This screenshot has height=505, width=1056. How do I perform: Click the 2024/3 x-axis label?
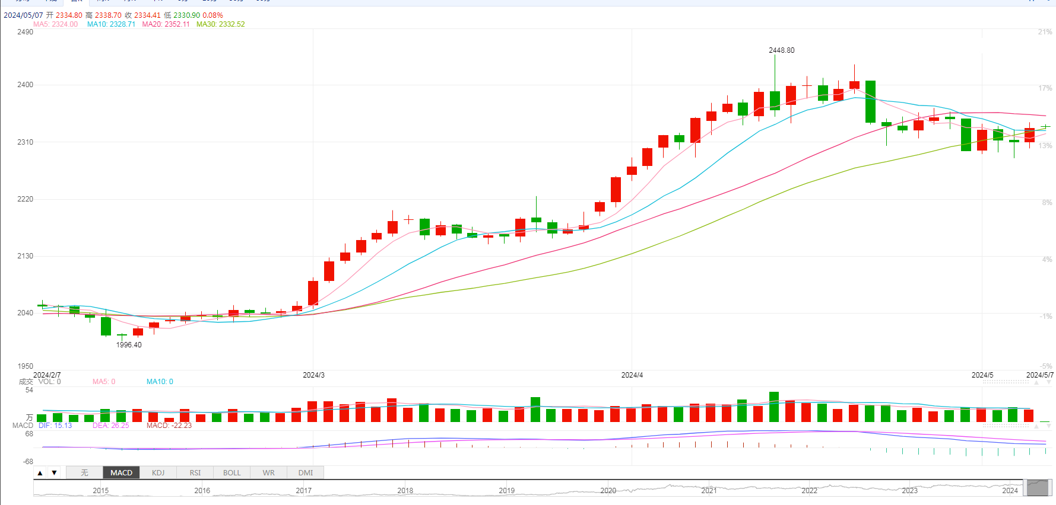pyautogui.click(x=313, y=375)
